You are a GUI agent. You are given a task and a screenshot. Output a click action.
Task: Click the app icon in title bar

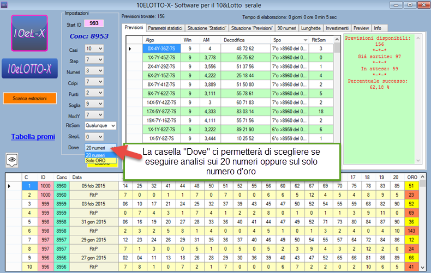click(4, 5)
